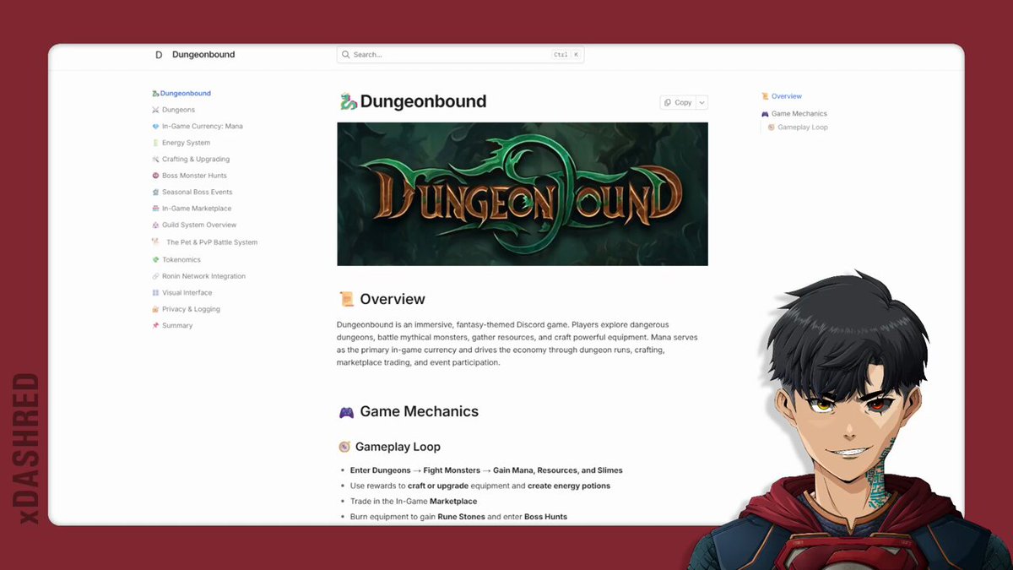Viewport: 1013px width, 570px height.
Task: Open The Pet & PvP Battle System page
Action: tap(212, 242)
